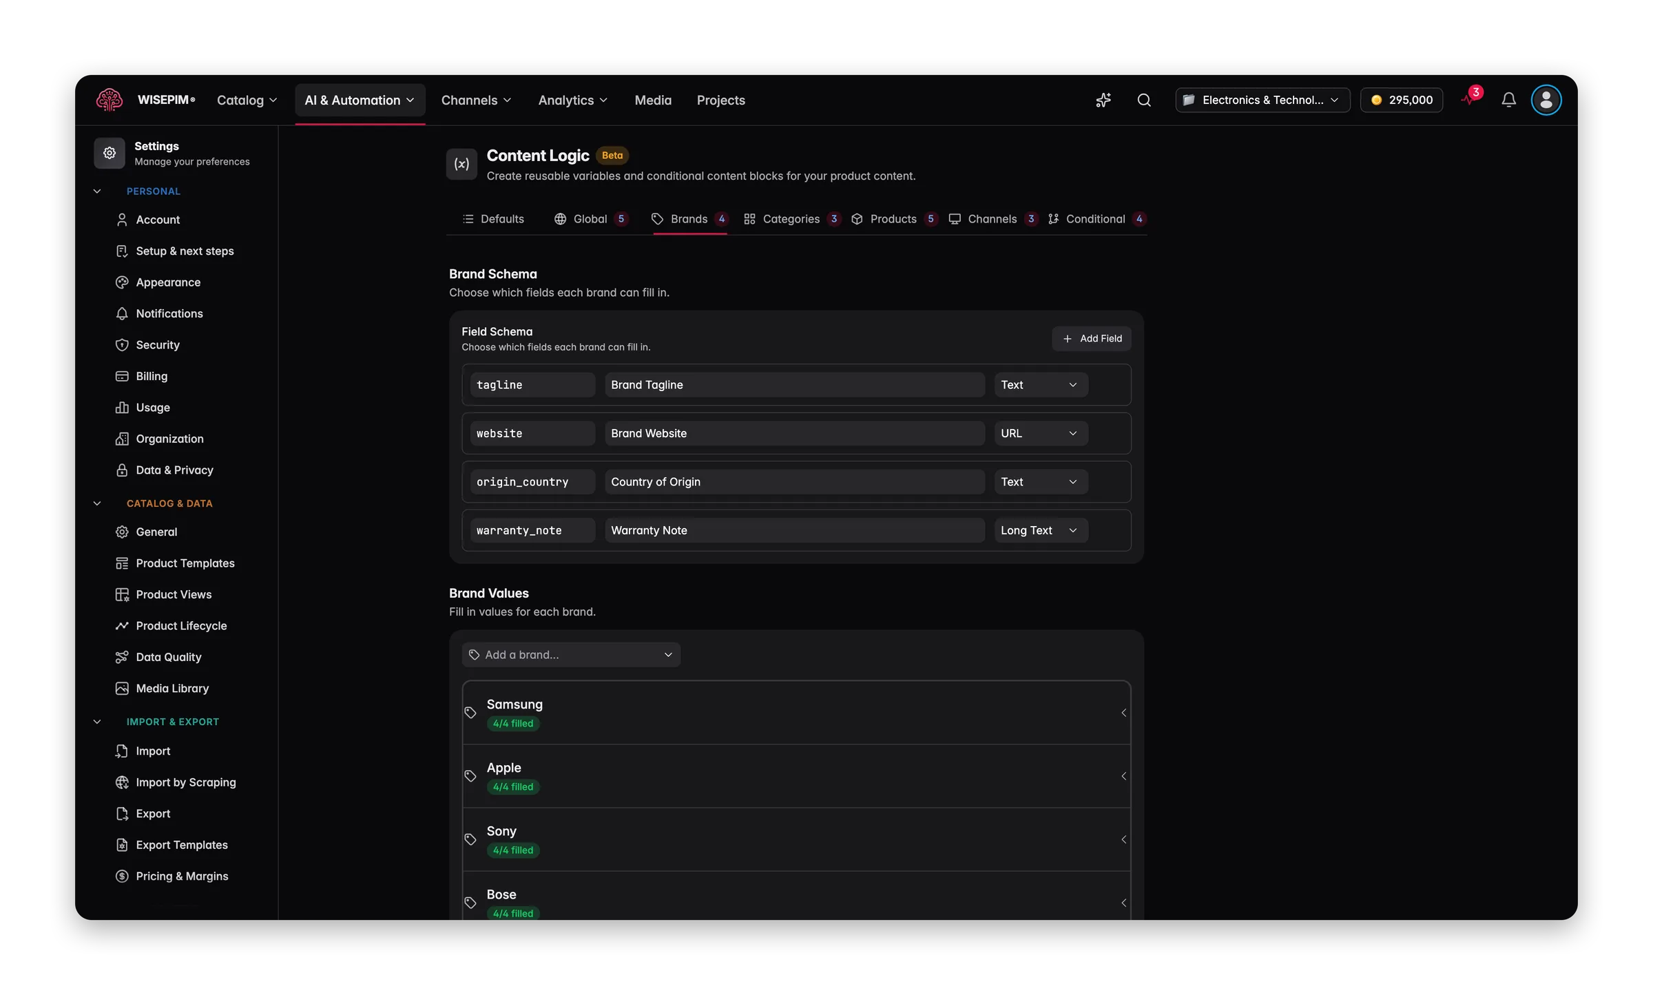The image size is (1653, 995).
Task: Click the Content Logic (x) variable icon
Action: (461, 164)
